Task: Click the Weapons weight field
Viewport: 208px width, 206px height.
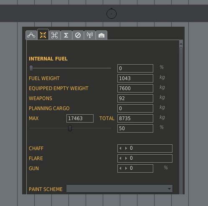Action: [135, 98]
